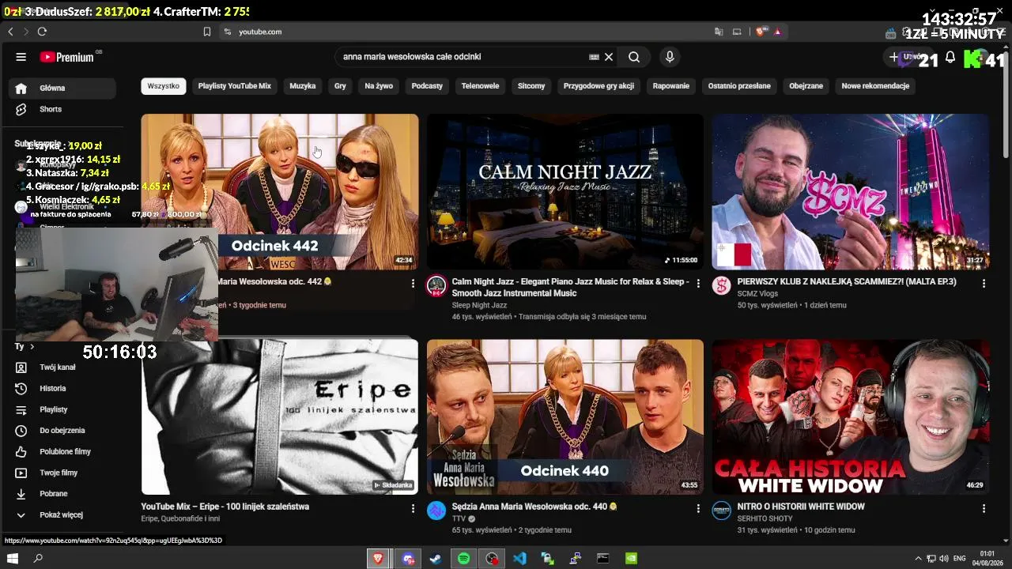The image size is (1012, 569).
Task: Open Calm Night Jazz video title
Action: (x=570, y=288)
